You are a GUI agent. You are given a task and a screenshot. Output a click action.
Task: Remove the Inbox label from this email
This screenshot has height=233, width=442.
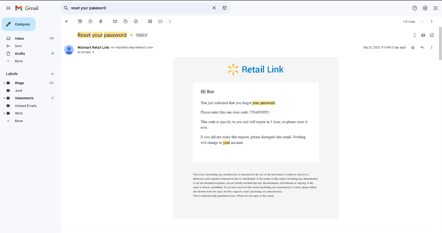click(x=146, y=35)
